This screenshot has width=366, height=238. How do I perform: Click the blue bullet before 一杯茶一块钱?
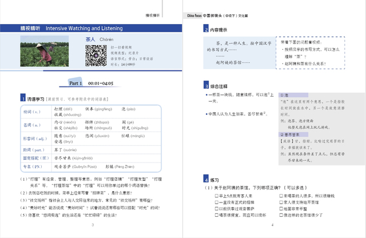click(x=205, y=94)
